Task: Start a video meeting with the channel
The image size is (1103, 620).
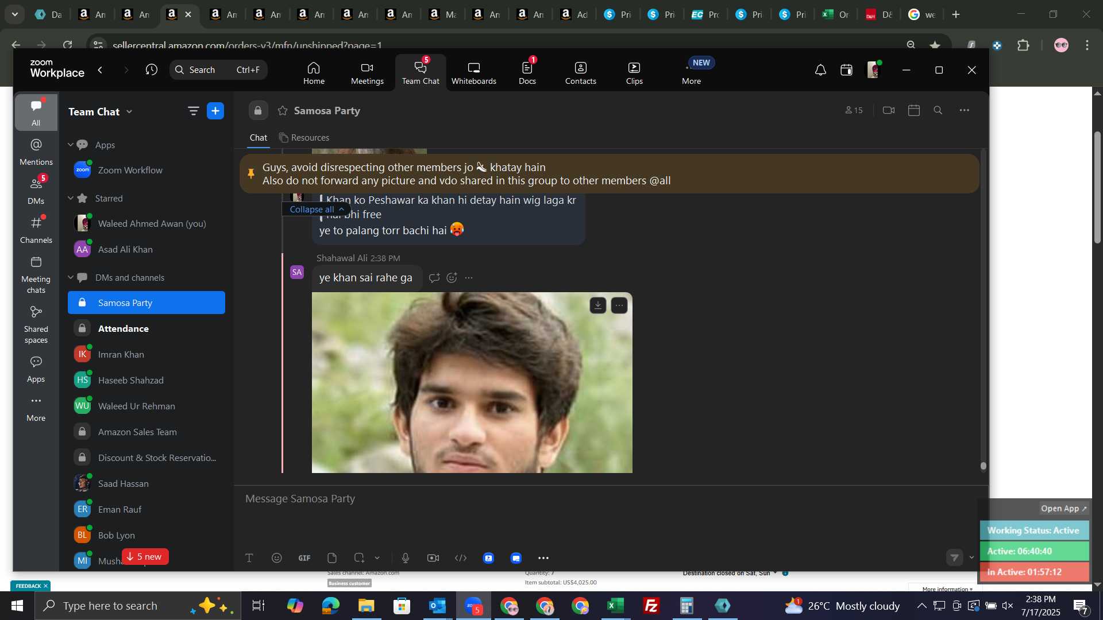Action: [889, 110]
